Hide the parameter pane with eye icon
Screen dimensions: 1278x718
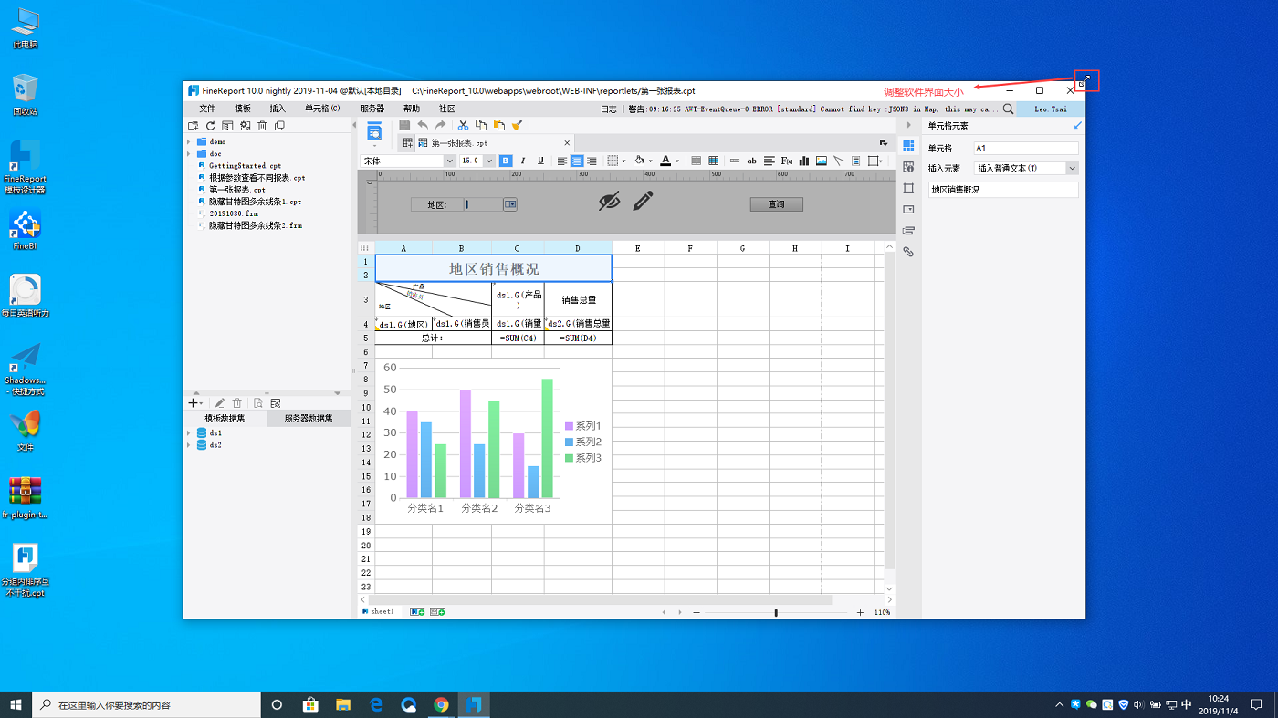click(x=609, y=202)
